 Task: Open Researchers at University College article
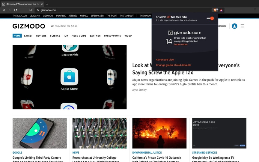tap(96, 159)
